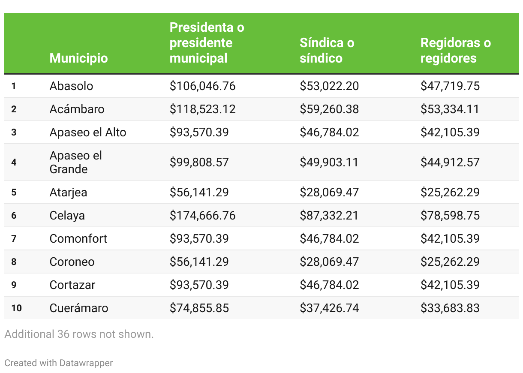Open the Created with Datawrapper link
523x373 pixels.
tap(59, 363)
